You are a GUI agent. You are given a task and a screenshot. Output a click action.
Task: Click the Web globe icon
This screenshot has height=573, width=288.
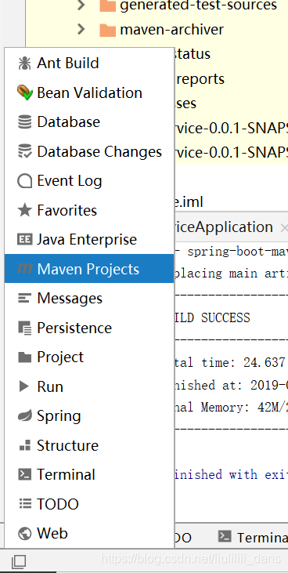(24, 534)
